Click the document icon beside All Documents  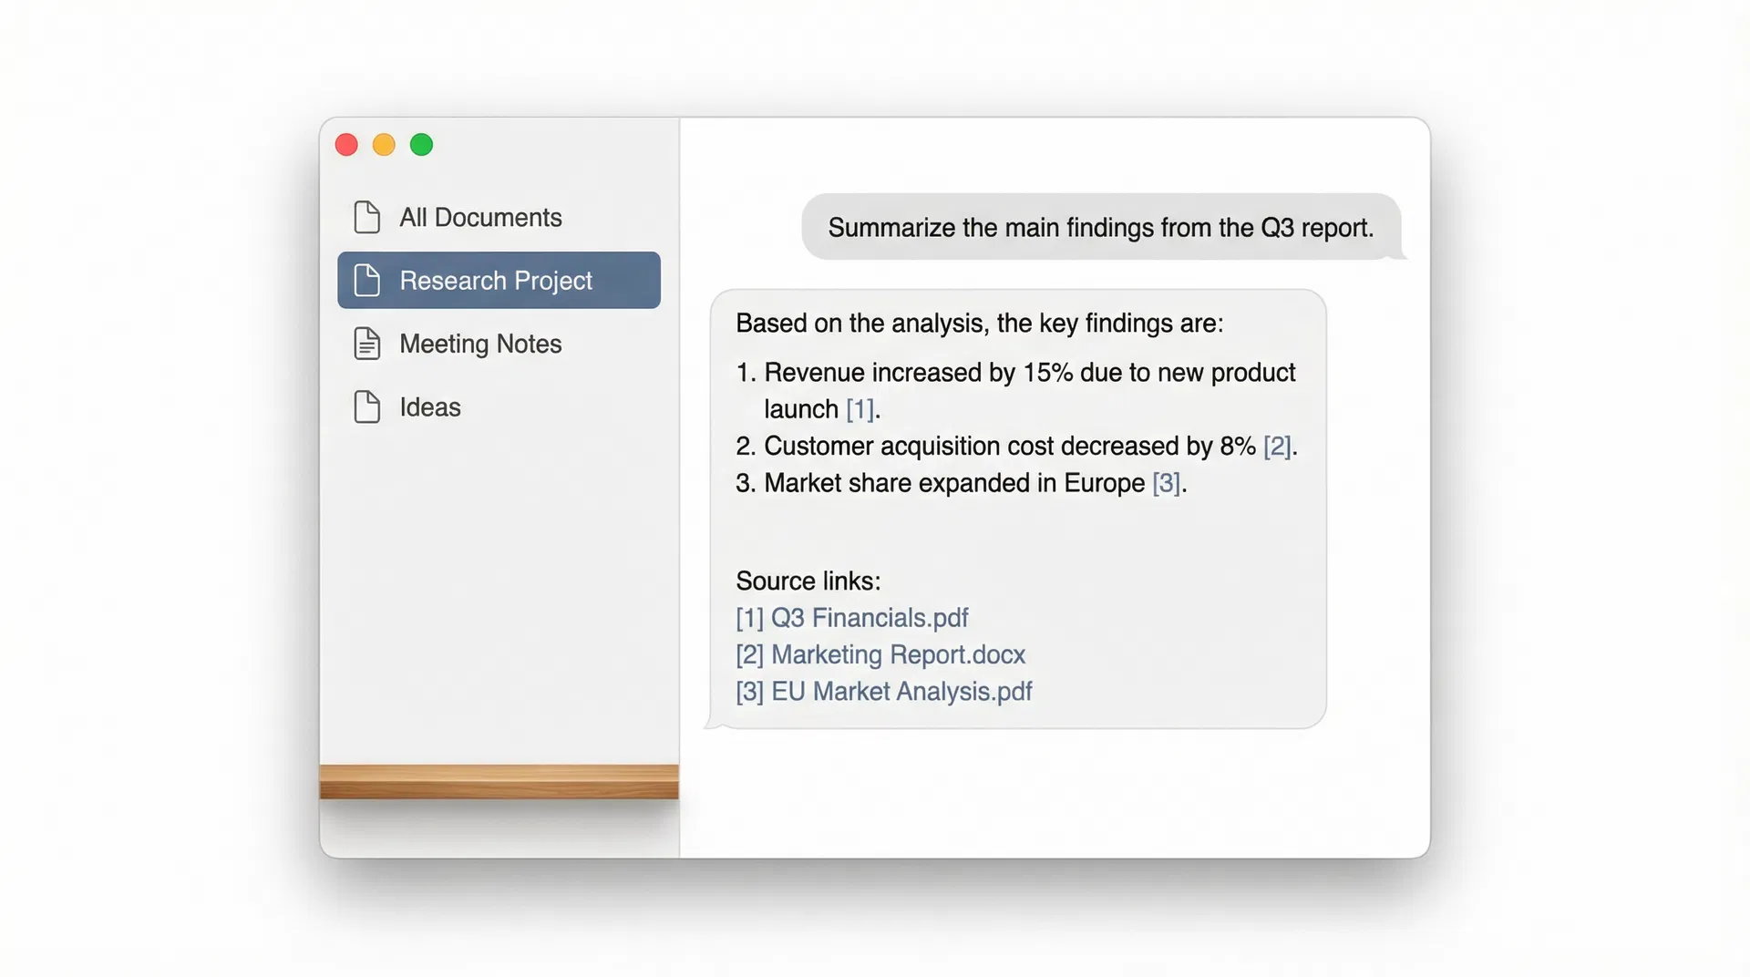tap(367, 217)
